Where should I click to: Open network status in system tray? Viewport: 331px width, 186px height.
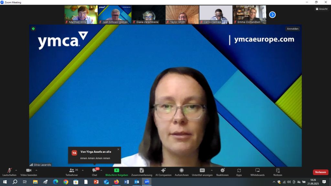(x=284, y=182)
